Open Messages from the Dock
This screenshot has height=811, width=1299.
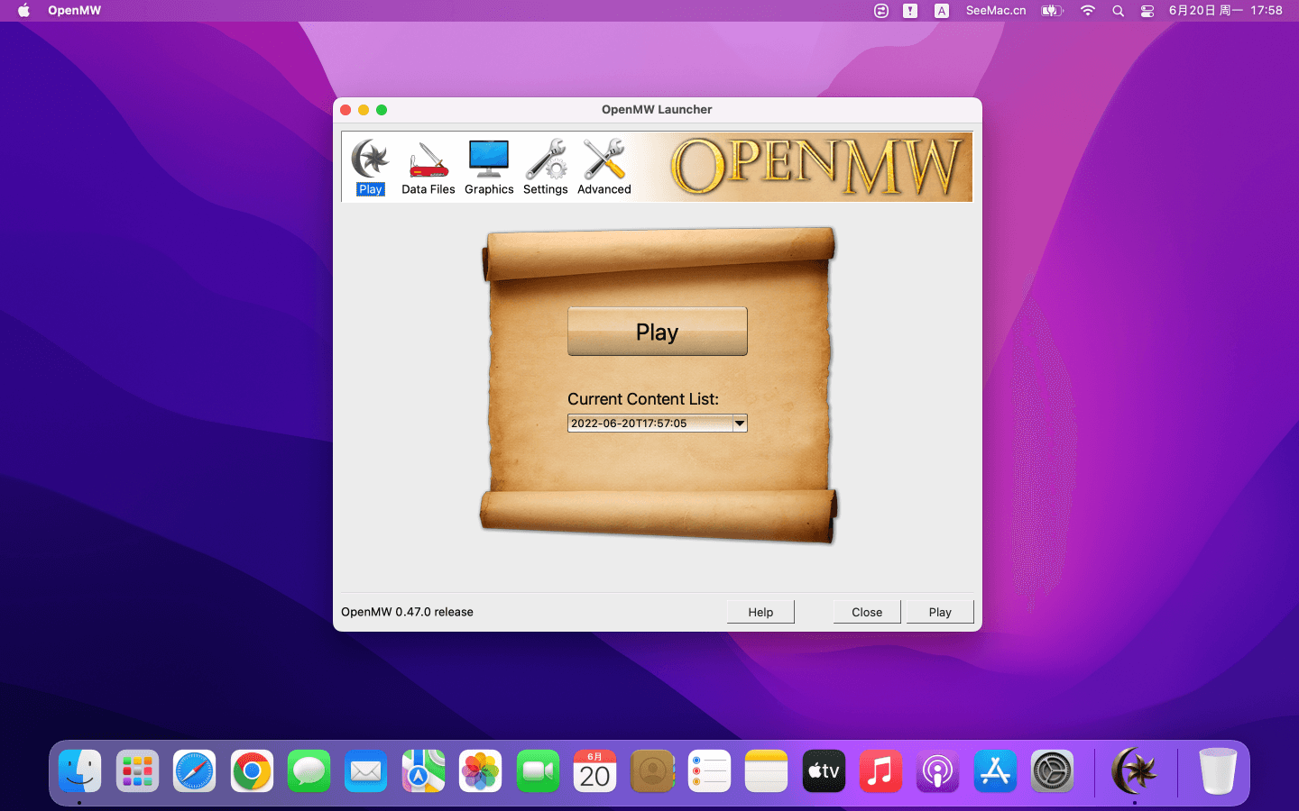tap(309, 771)
